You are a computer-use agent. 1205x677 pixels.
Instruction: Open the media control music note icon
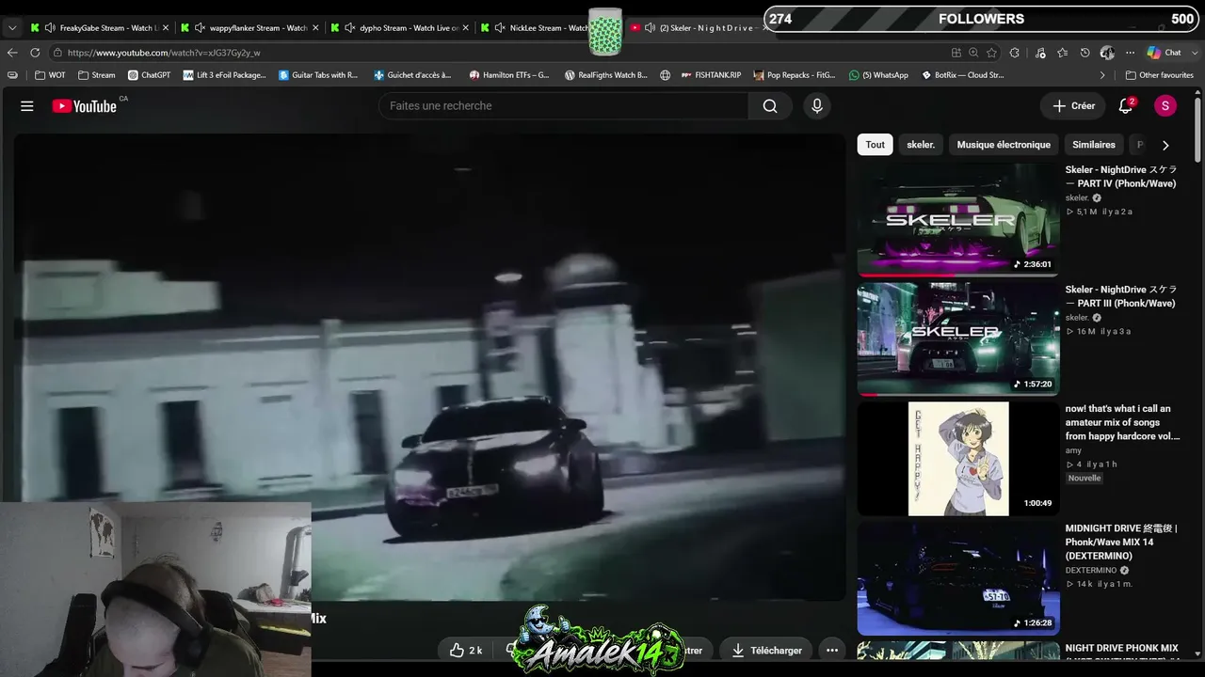point(1040,53)
